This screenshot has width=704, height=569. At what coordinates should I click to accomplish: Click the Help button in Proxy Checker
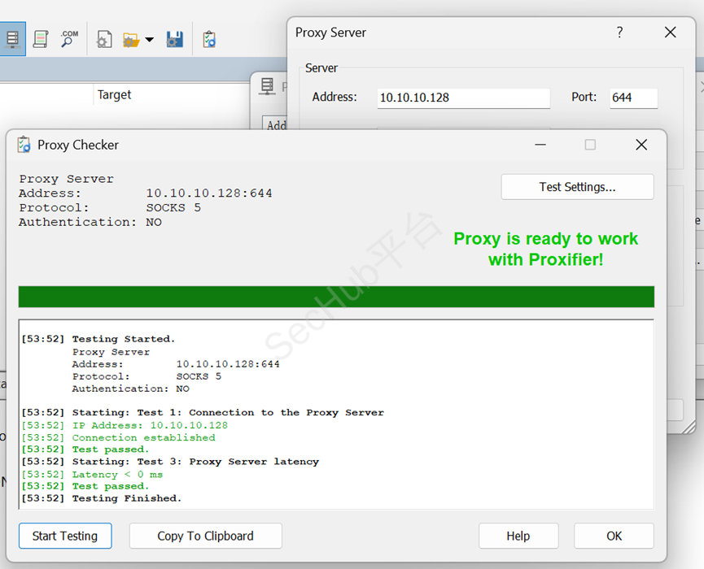click(518, 536)
